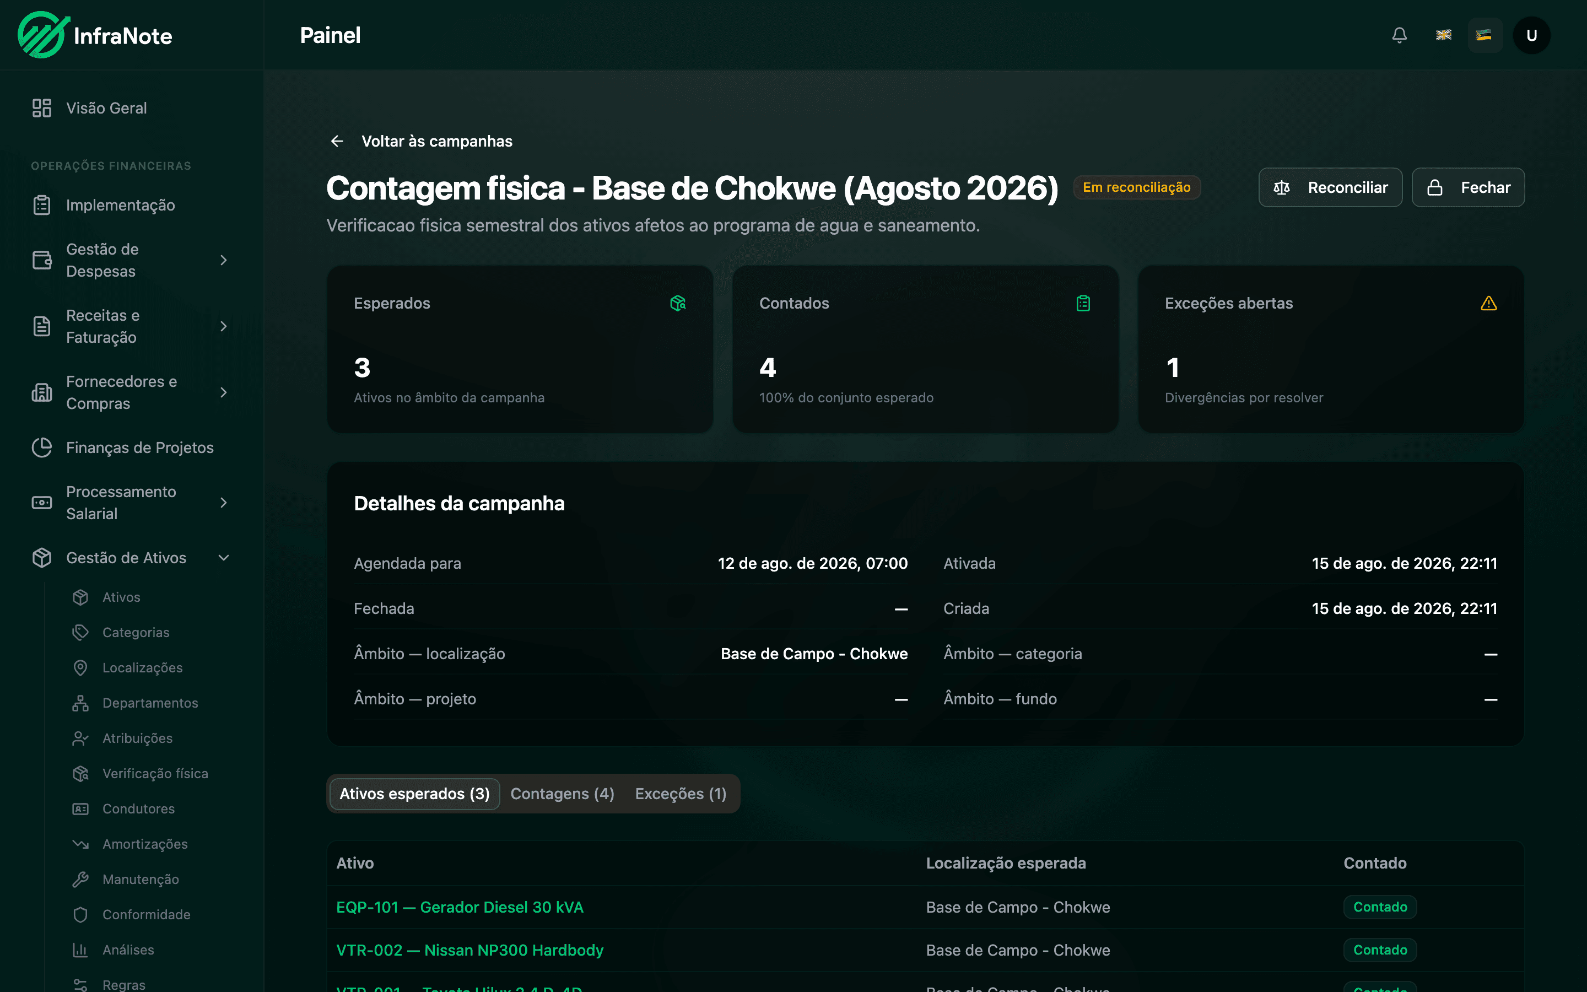1587x992 pixels.
Task: Click the Receitas e Faturação document icon
Action: pyautogui.click(x=42, y=326)
